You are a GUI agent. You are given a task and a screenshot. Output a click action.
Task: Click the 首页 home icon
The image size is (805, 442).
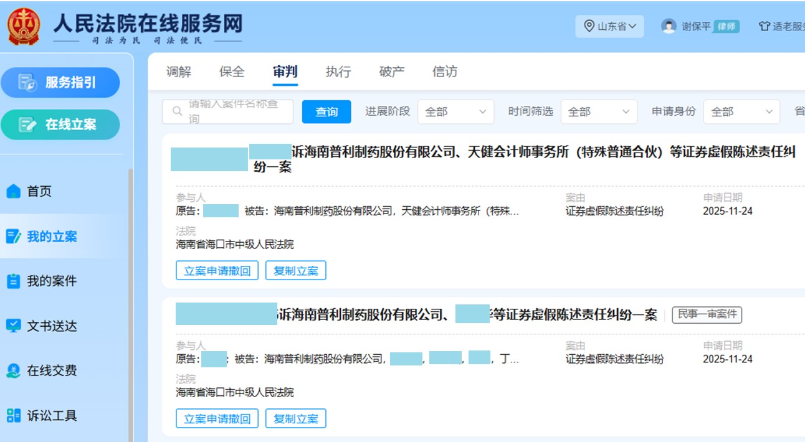coord(14,191)
